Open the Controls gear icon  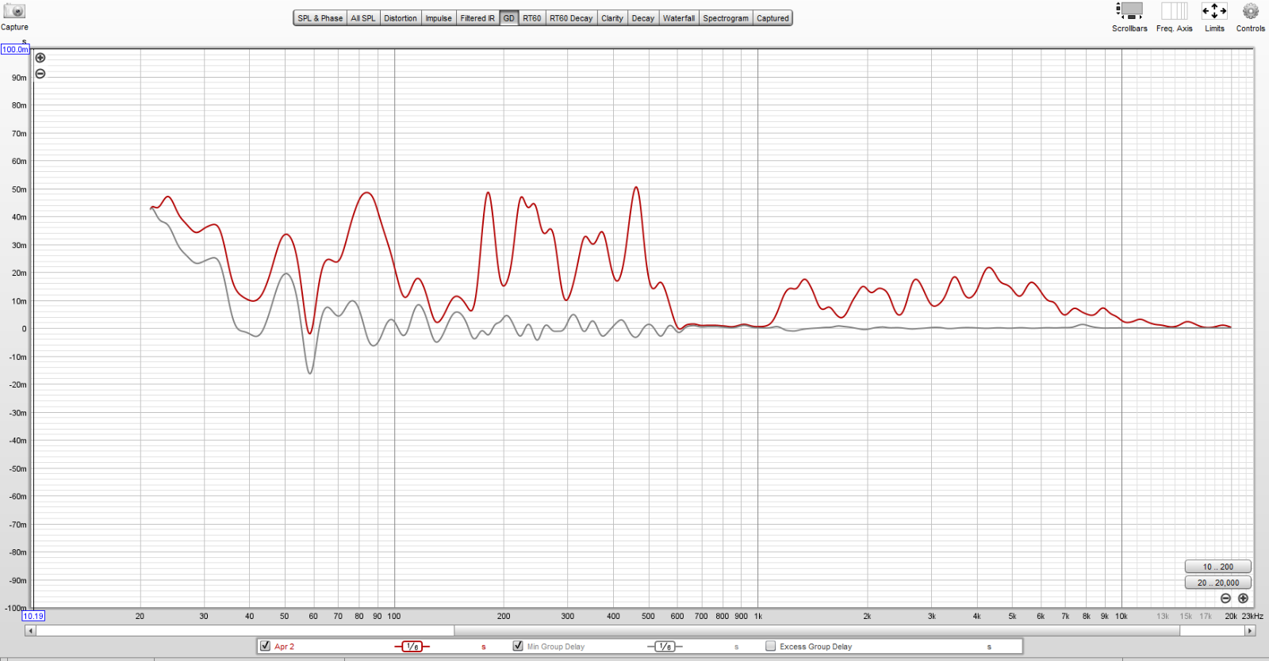[1250, 11]
